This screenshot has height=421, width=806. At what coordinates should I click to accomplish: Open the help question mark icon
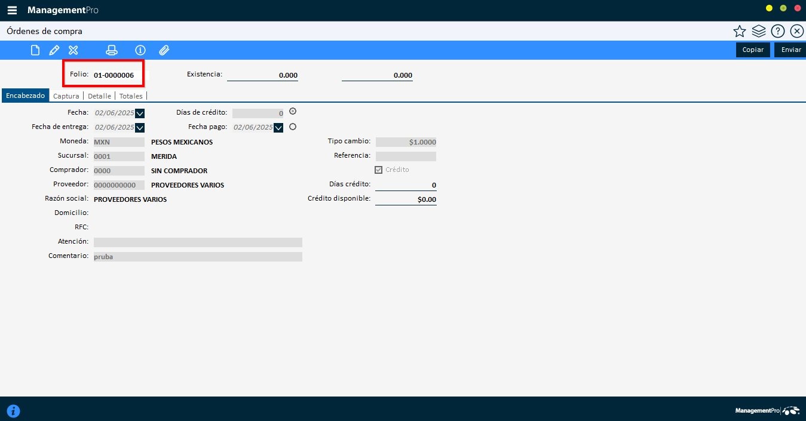point(777,32)
